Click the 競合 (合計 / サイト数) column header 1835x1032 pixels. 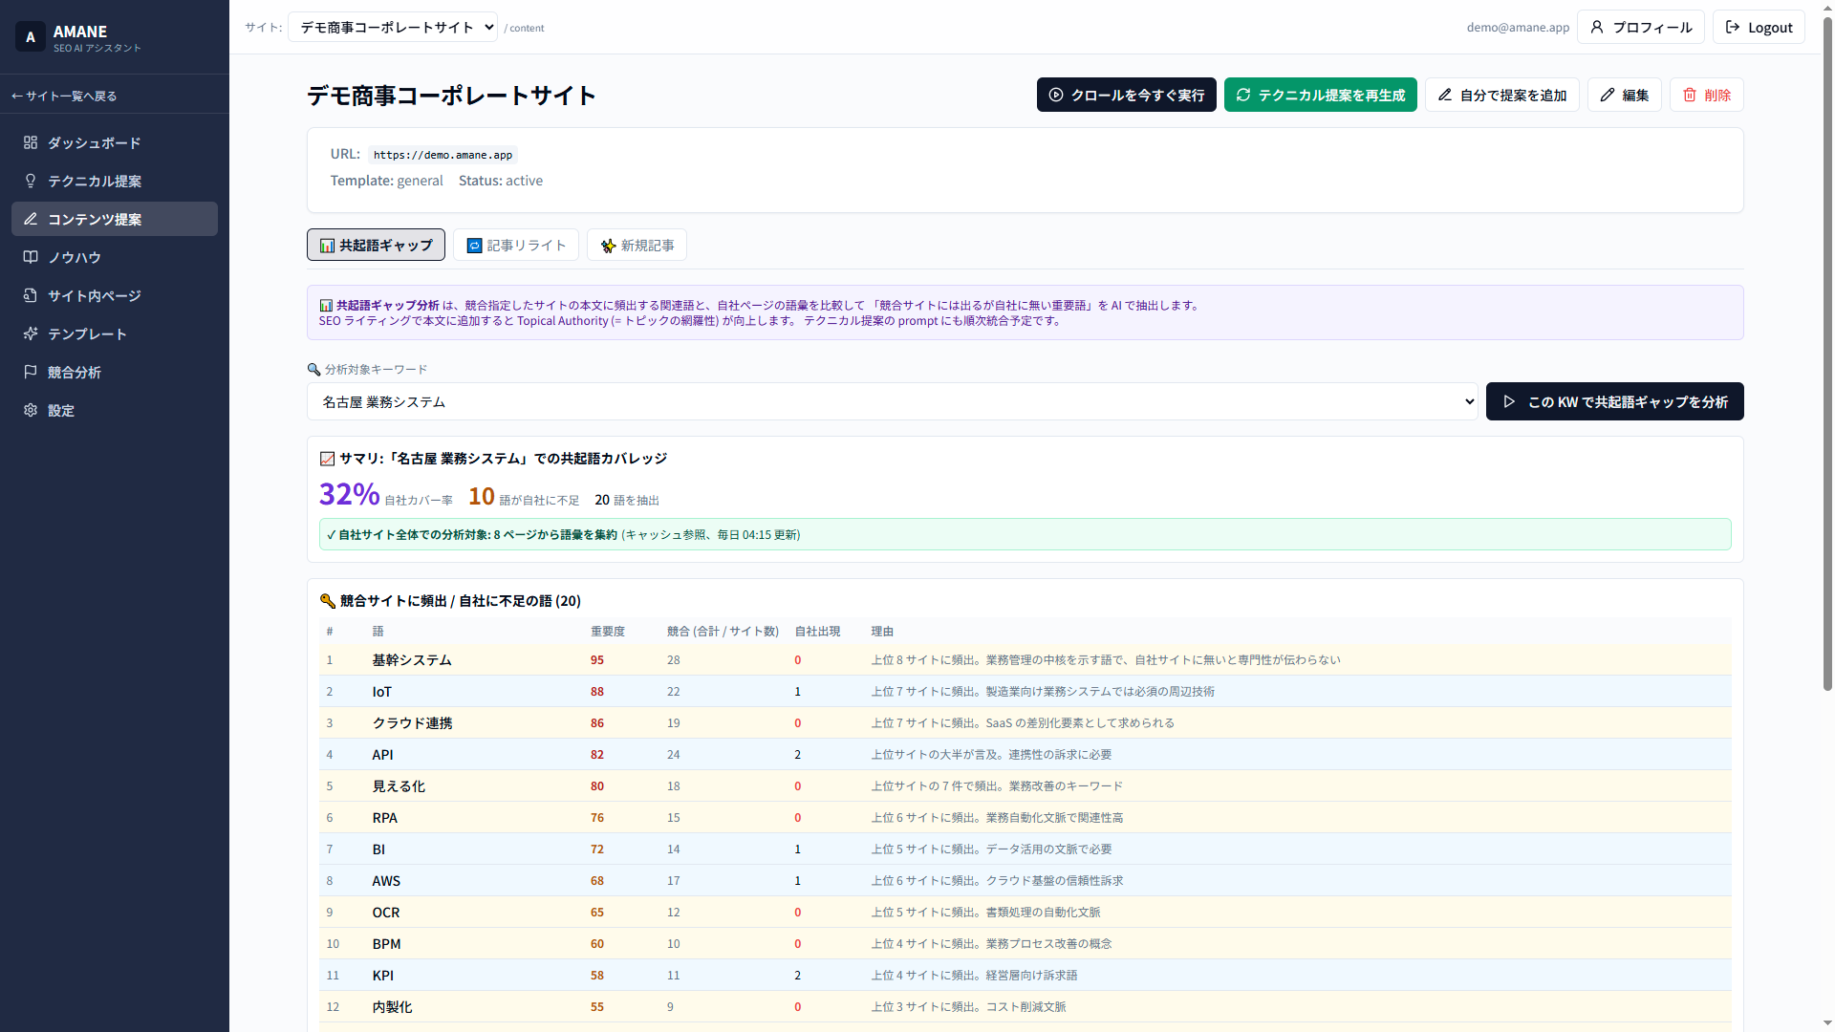click(x=723, y=632)
